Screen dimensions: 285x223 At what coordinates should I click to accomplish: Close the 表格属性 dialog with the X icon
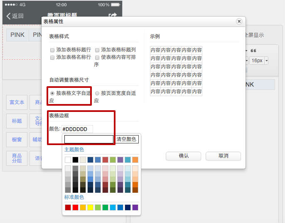[239, 22]
